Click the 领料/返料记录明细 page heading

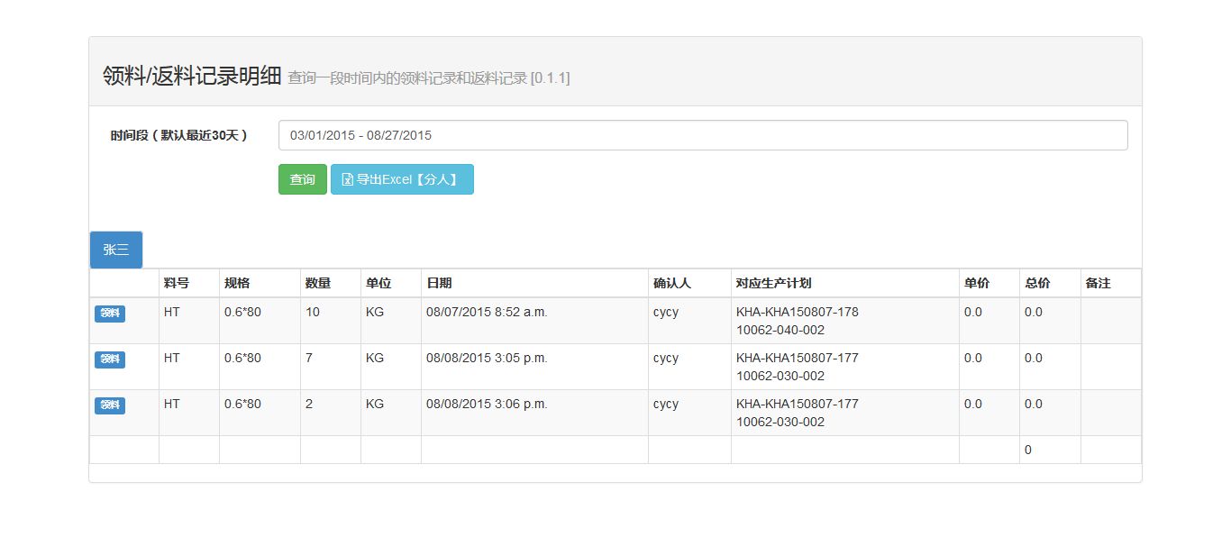192,77
